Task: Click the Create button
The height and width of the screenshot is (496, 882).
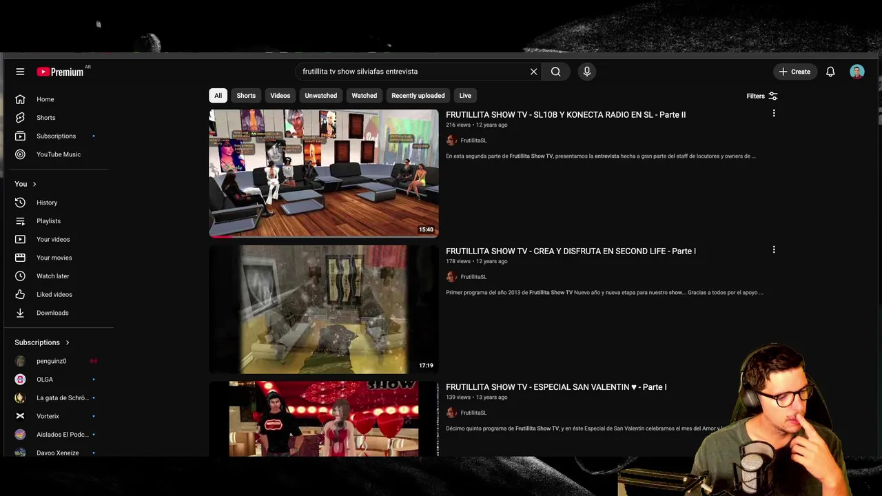Action: (x=794, y=72)
